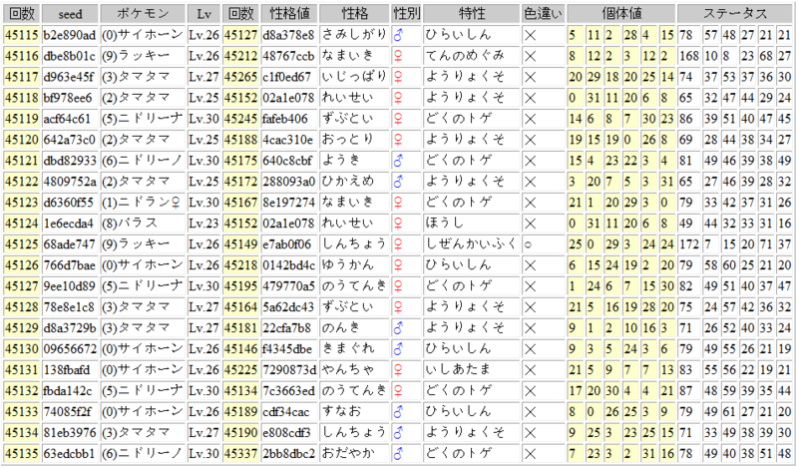798x468 pixels.
Task: Select the male symbol in row 45129
Action: click(x=398, y=328)
